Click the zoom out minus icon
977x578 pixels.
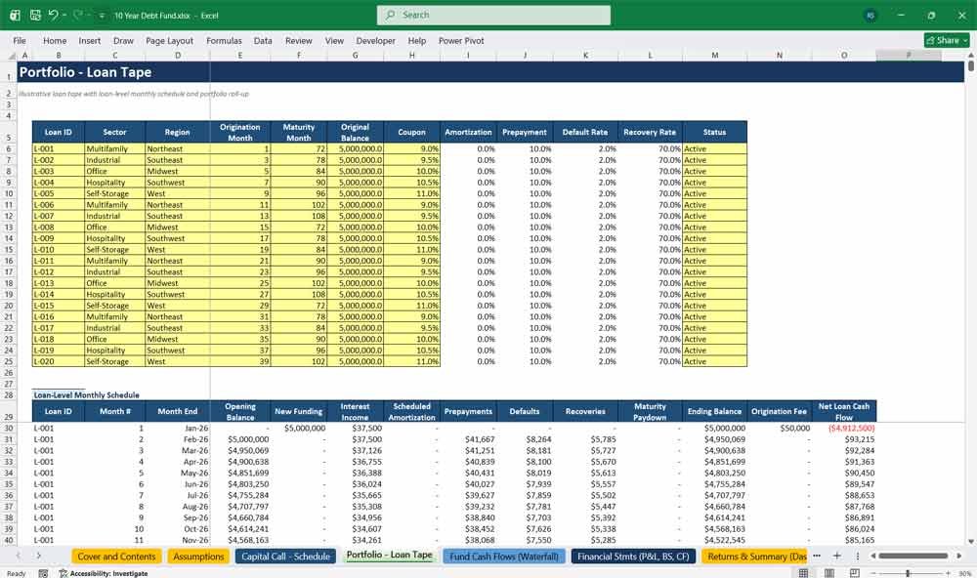pos(873,573)
